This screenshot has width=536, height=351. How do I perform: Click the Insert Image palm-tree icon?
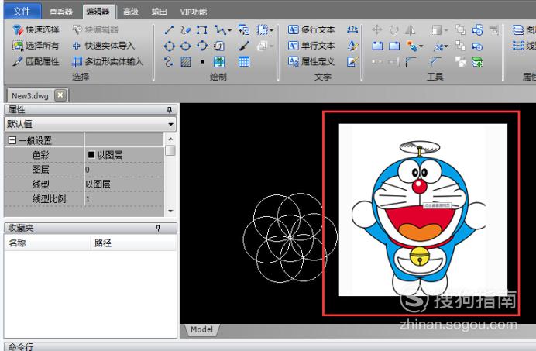point(219,62)
